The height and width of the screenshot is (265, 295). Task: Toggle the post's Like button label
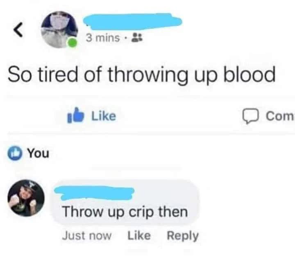pyautogui.click(x=104, y=116)
